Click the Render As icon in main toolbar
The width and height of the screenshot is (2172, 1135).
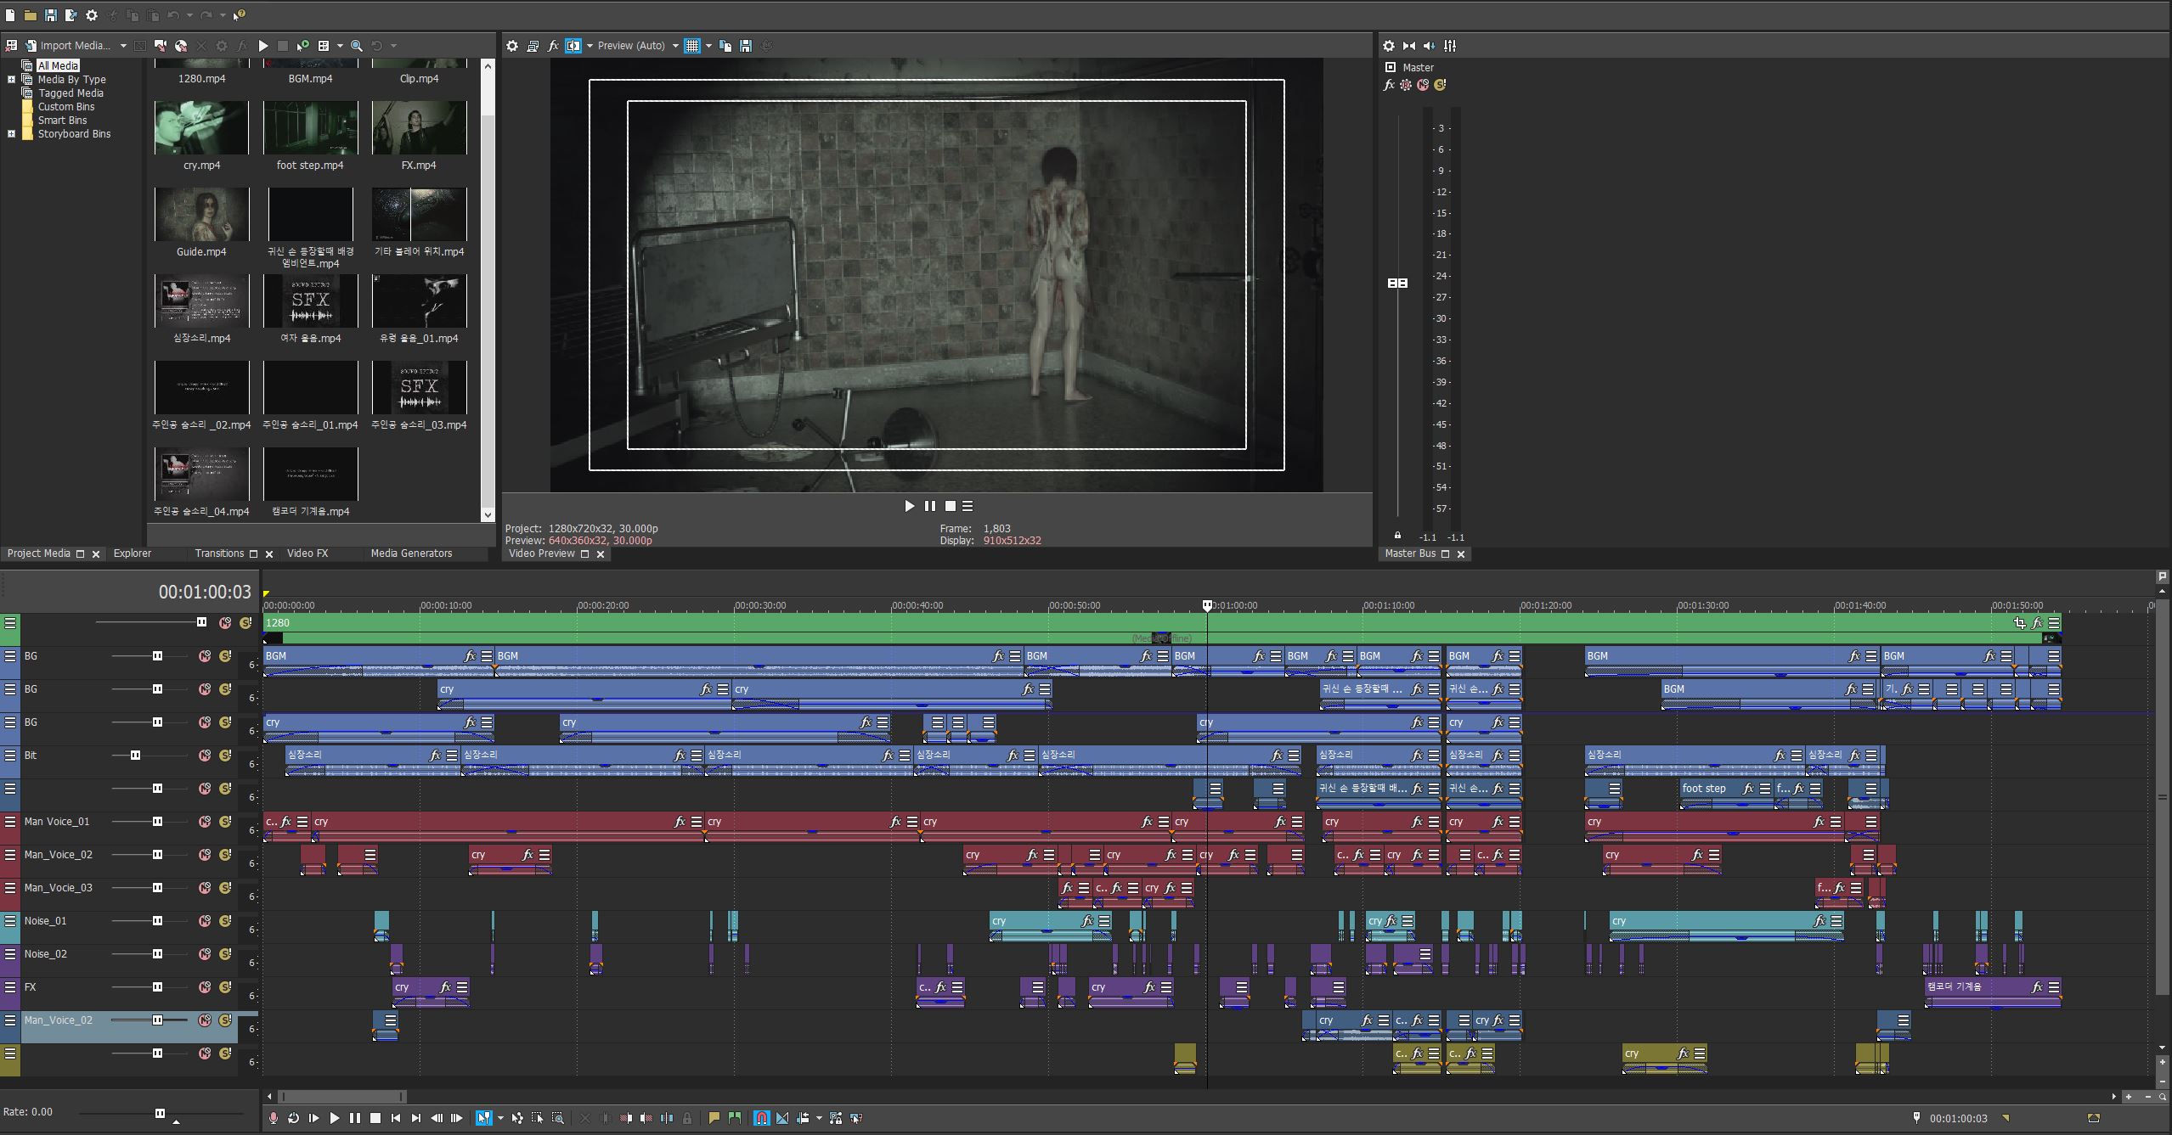point(71,15)
